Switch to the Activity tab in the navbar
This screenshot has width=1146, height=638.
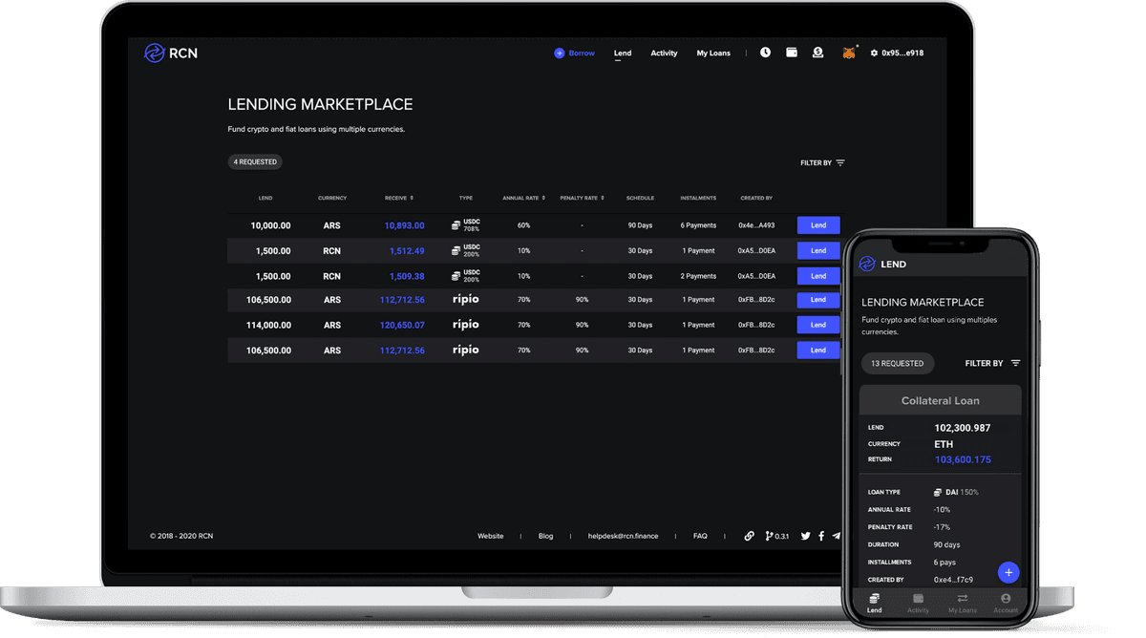[664, 53]
